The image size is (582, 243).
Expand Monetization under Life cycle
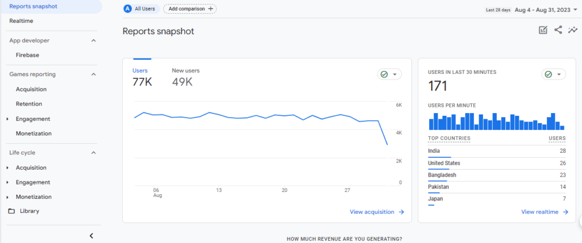click(x=8, y=197)
